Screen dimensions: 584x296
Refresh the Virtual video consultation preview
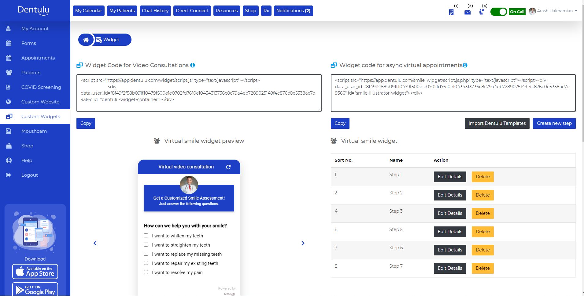(228, 167)
